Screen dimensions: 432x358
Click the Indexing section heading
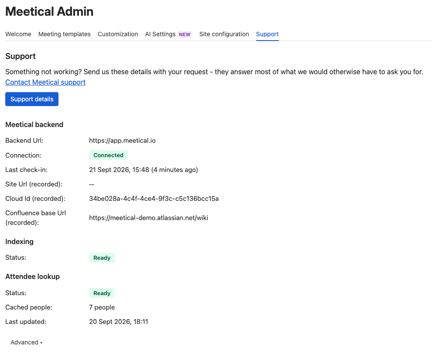[19, 241]
